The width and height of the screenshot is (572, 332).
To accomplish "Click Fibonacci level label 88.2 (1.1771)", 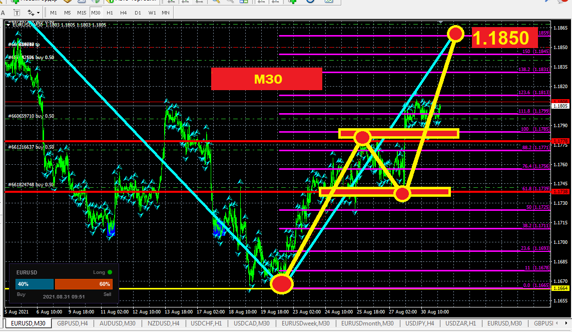I will (536, 148).
